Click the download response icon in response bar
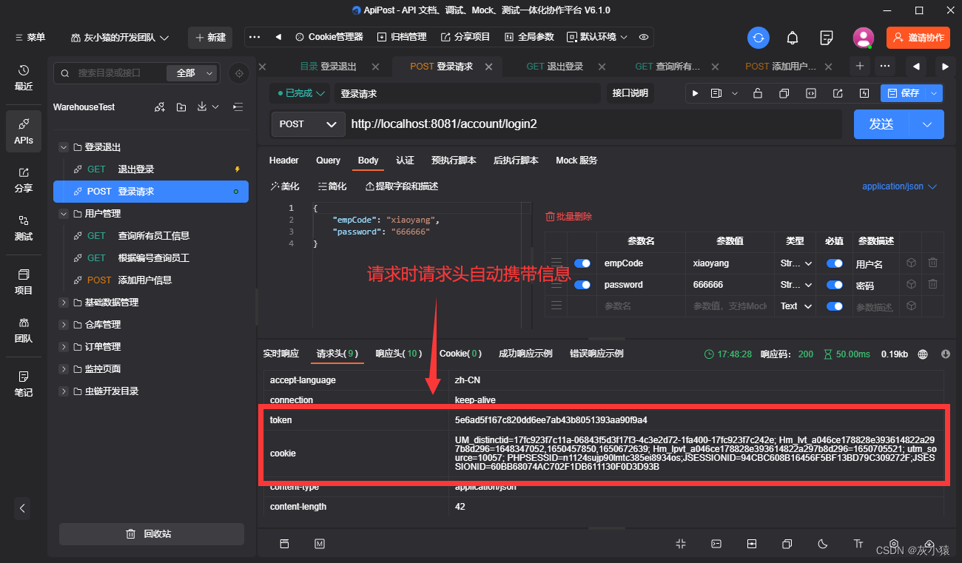This screenshot has width=962, height=563. pyautogui.click(x=946, y=354)
